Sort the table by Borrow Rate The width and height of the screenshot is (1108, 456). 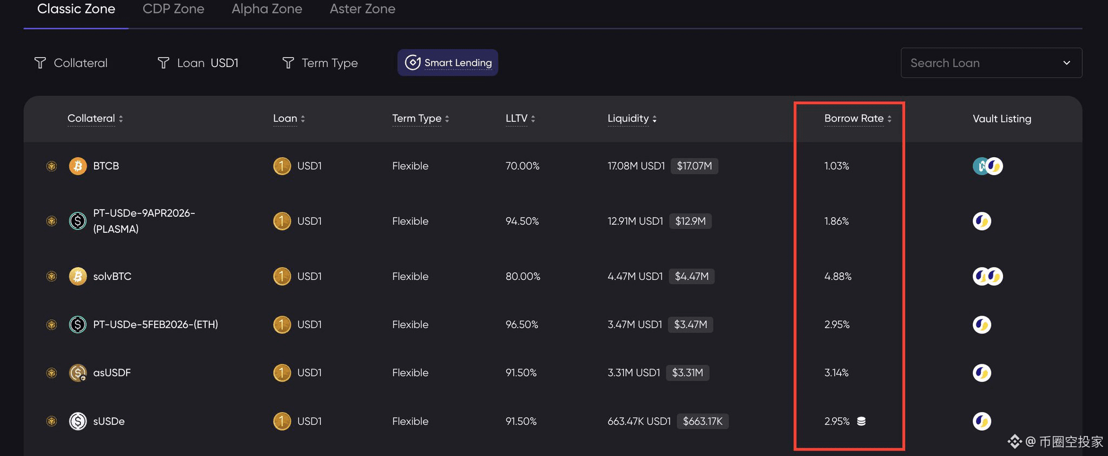858,118
